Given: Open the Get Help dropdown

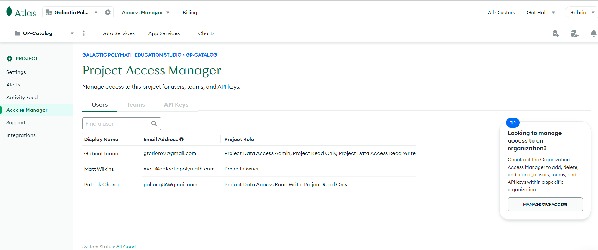Looking at the screenshot, I should click(x=541, y=13).
